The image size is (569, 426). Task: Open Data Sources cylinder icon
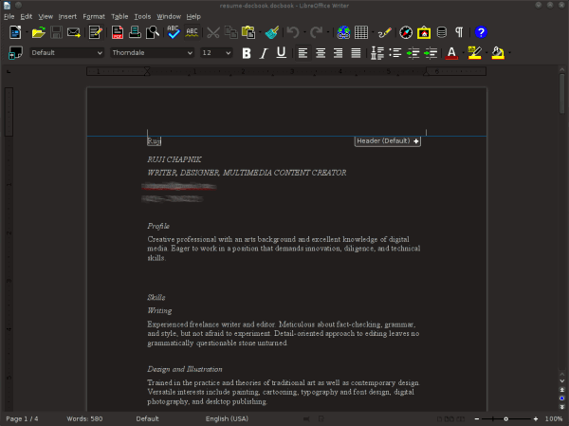(441, 32)
